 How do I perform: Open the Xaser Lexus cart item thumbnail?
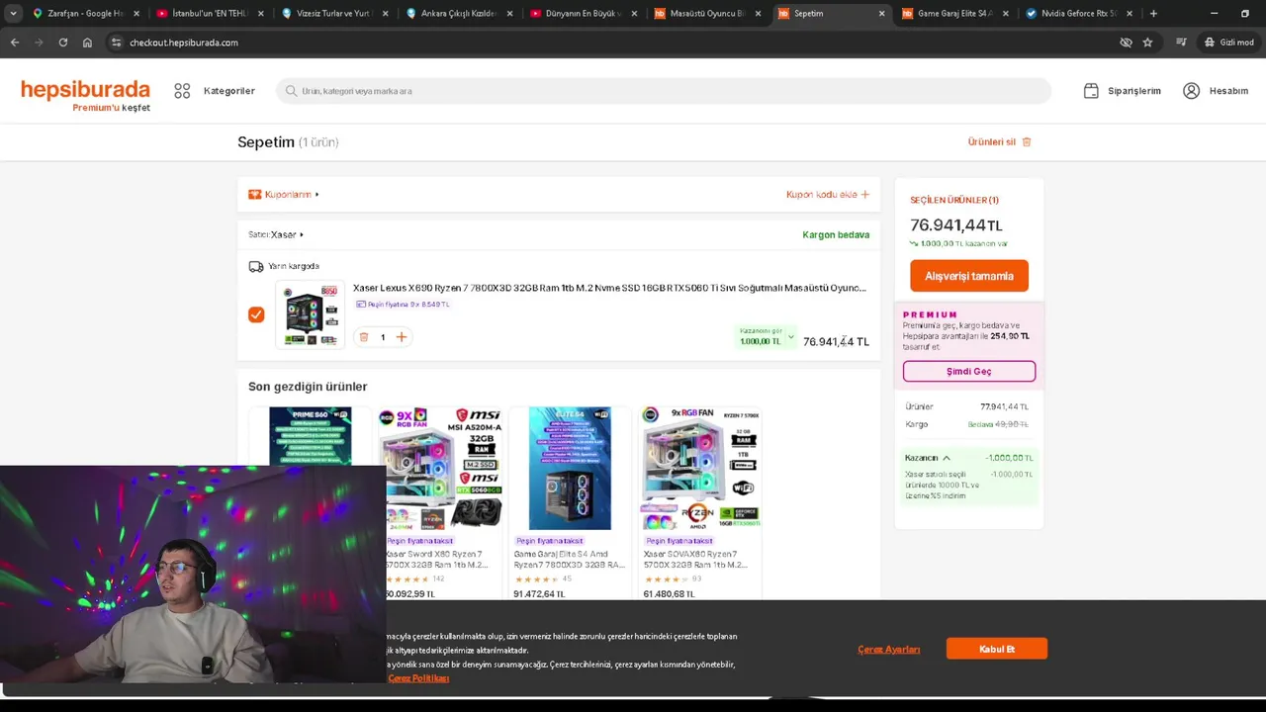click(x=311, y=314)
